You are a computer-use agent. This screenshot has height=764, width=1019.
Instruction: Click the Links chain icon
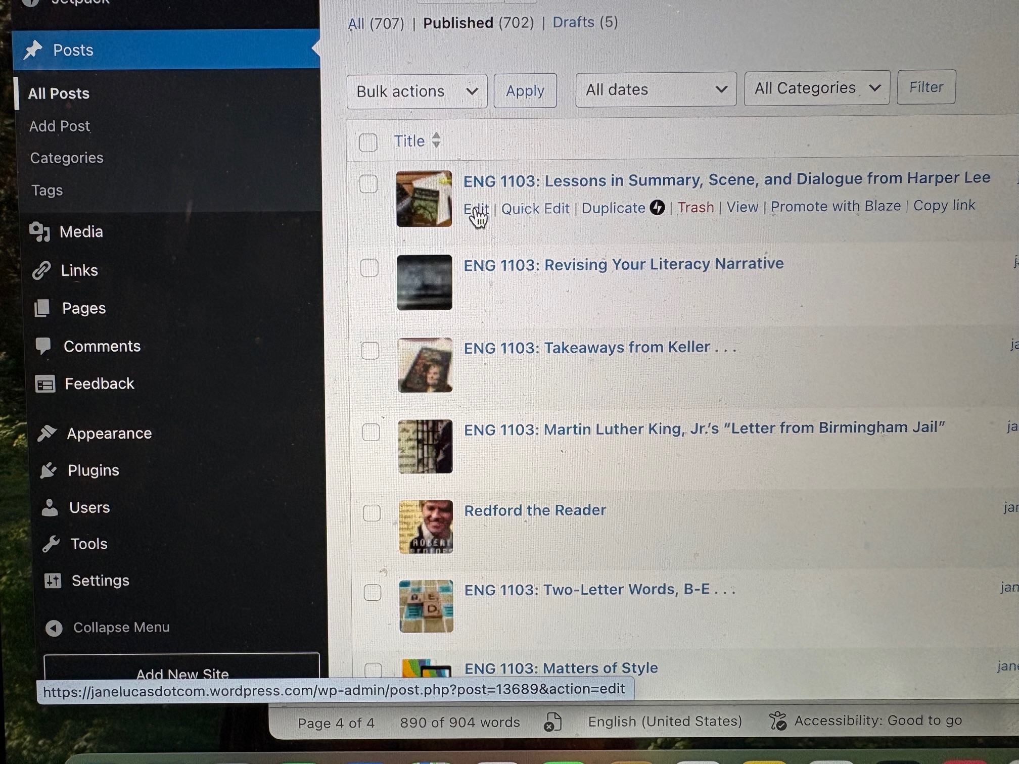point(41,270)
